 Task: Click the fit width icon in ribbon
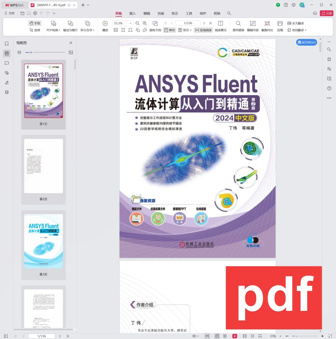[x=130, y=30]
